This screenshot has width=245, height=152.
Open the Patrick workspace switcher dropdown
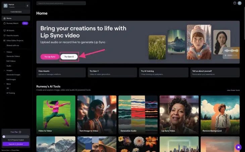[x=27, y=5]
